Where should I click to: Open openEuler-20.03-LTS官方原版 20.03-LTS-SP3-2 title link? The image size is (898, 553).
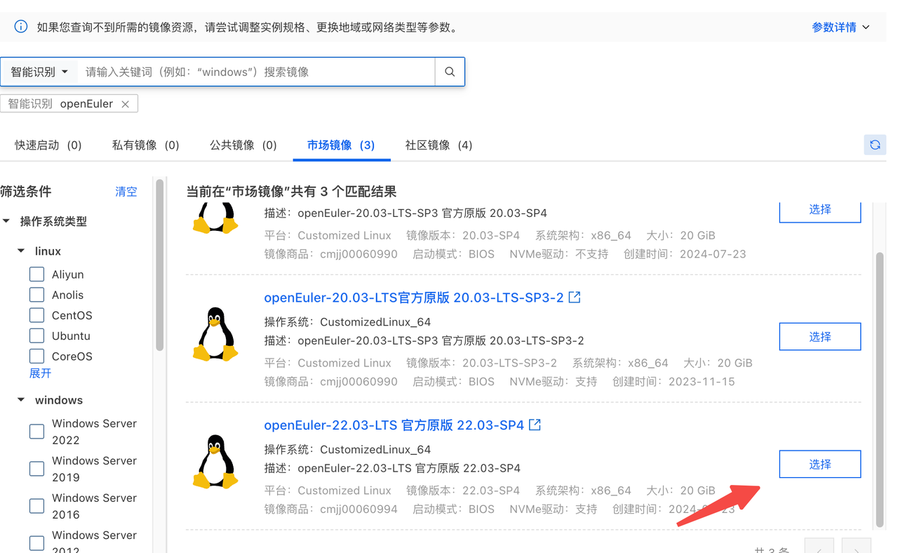[414, 297]
